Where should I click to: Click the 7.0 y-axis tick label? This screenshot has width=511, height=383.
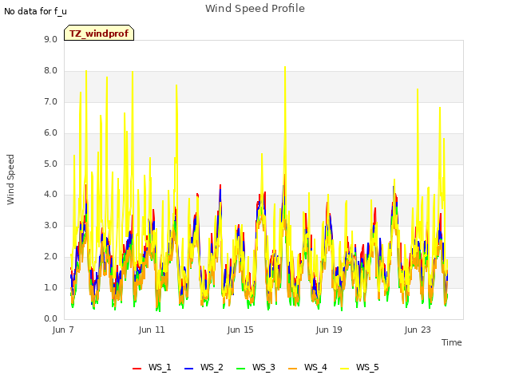pos(50,102)
